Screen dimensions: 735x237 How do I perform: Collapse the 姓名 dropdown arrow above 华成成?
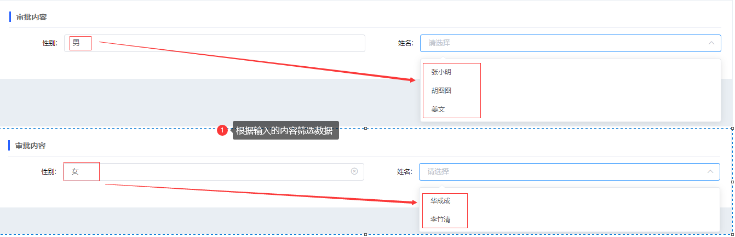[x=710, y=171]
